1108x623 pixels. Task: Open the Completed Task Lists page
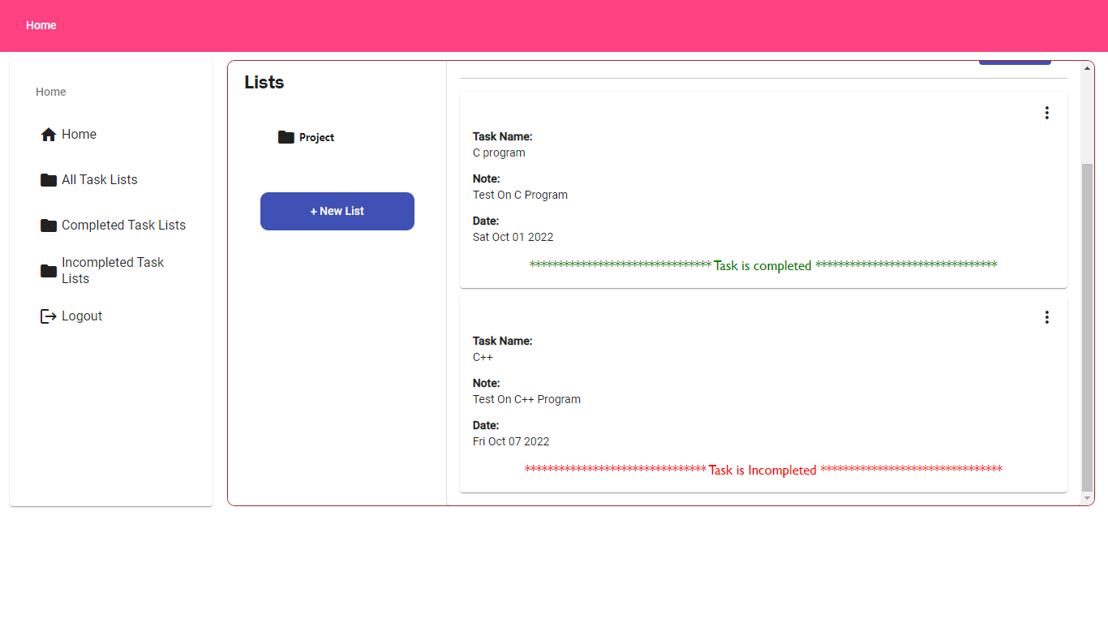pyautogui.click(x=123, y=225)
